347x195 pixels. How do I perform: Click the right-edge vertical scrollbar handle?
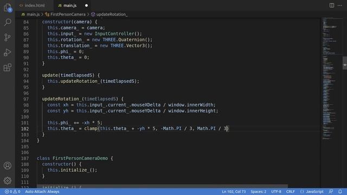coord(345,63)
